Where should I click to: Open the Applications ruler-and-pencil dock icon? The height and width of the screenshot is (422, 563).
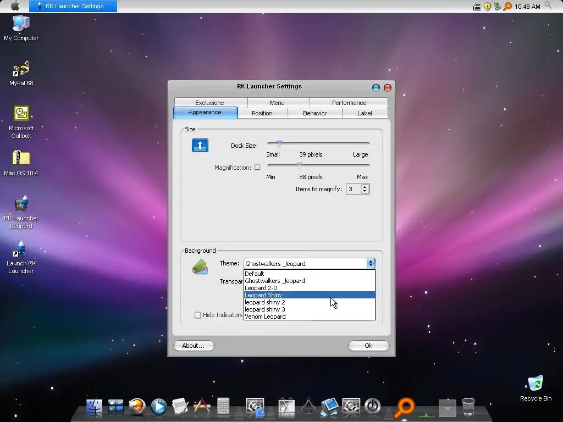202,407
